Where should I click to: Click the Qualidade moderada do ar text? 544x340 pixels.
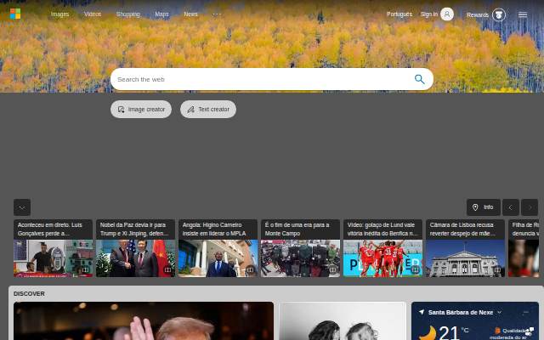[508, 333]
